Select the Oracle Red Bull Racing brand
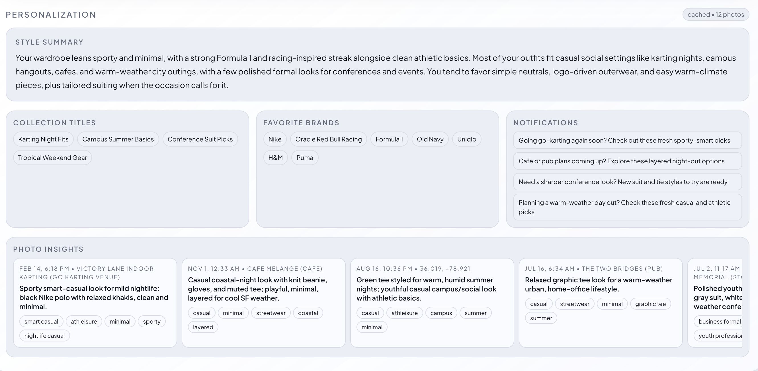758x371 pixels. (328, 139)
